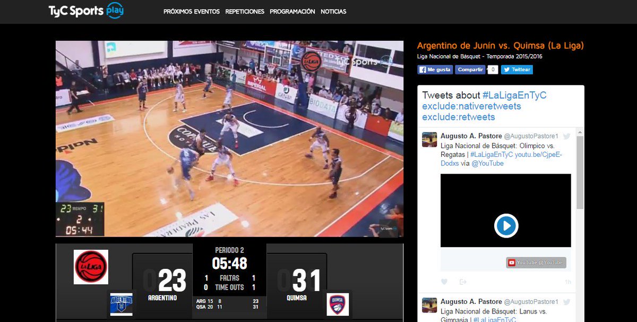
Task: Click the Twitter bird icon on Augusto's tweet
Action: pyautogui.click(x=566, y=136)
